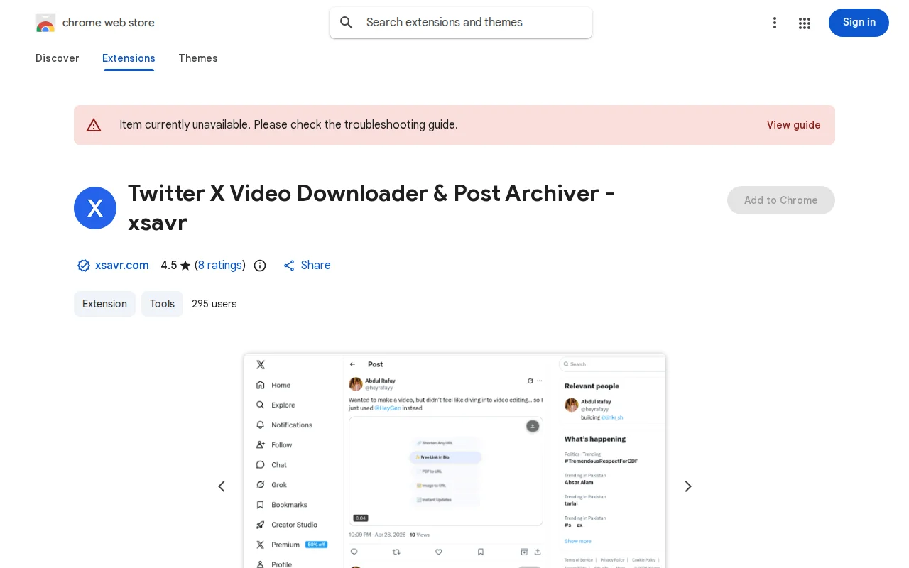Image resolution: width=909 pixels, height=568 pixels.
Task: Click the Extension category chip
Action: click(x=104, y=304)
